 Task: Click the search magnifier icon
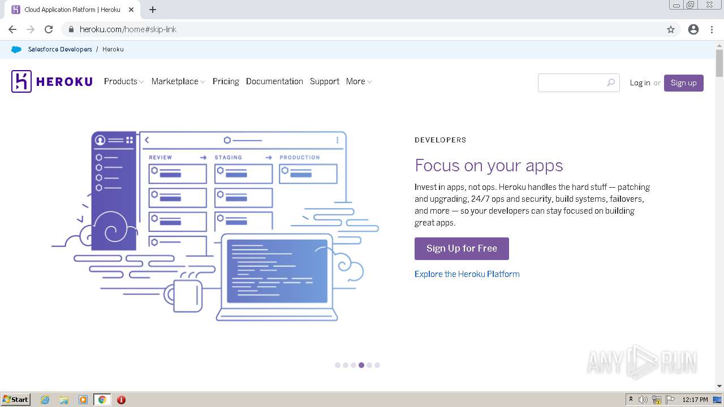[x=611, y=83]
